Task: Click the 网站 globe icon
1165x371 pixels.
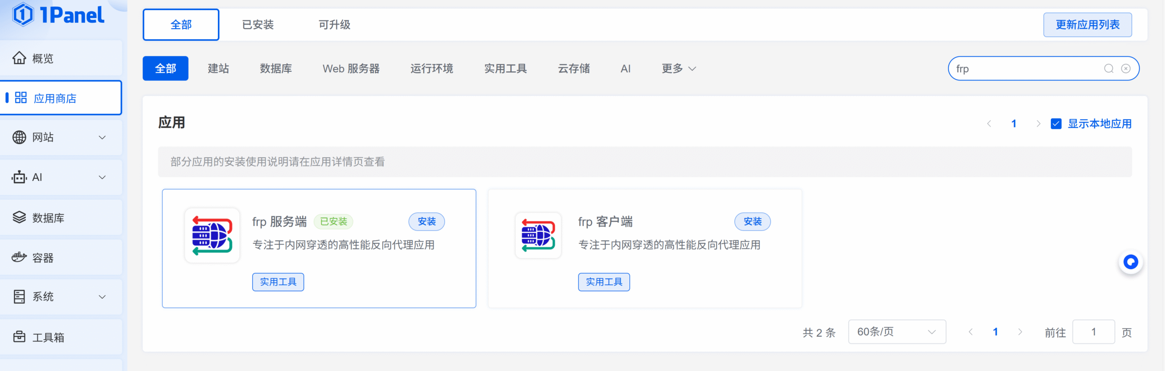Action: [19, 137]
